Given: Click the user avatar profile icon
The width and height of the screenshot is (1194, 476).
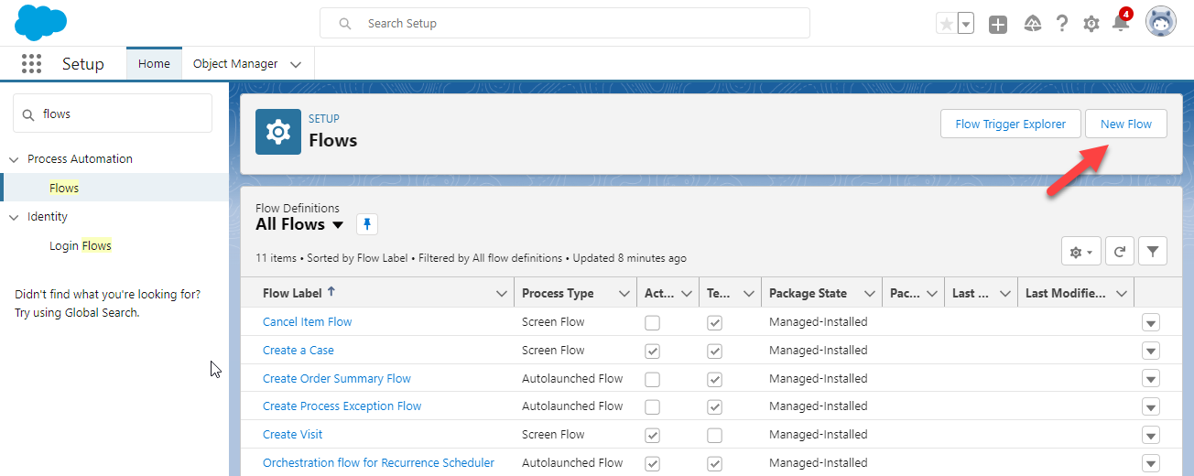Looking at the screenshot, I should point(1160,23).
